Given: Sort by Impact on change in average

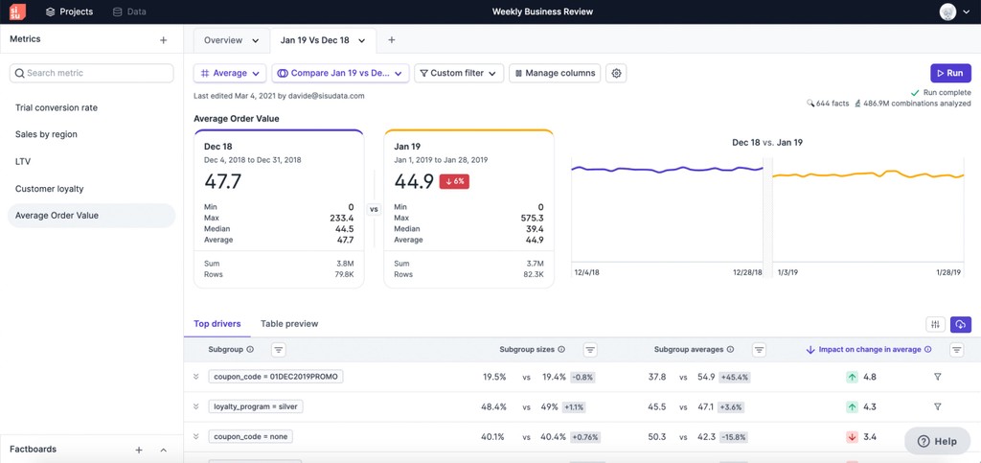Looking at the screenshot, I should [x=870, y=350].
